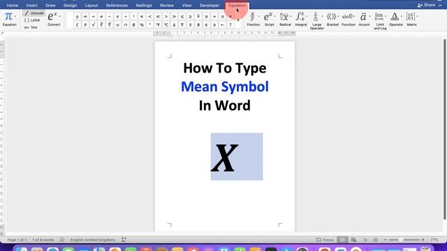Open the References tab
The width and height of the screenshot is (447, 251).
tap(117, 6)
